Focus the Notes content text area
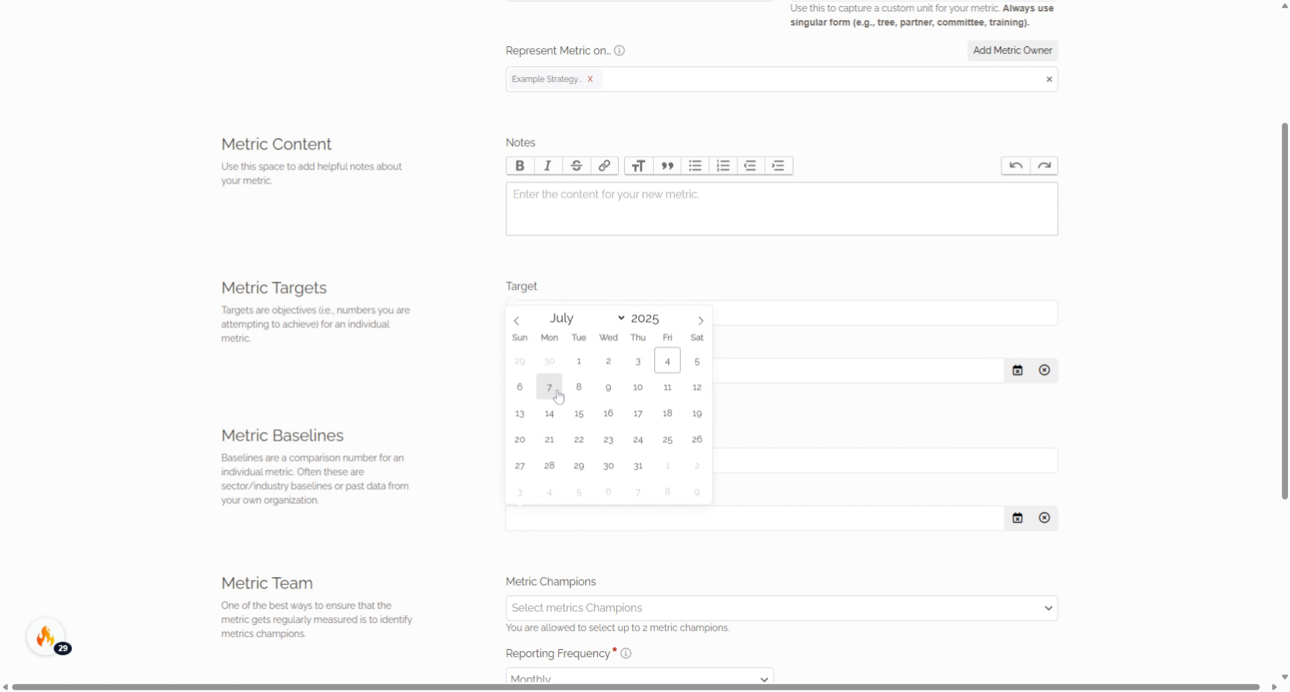 click(781, 209)
